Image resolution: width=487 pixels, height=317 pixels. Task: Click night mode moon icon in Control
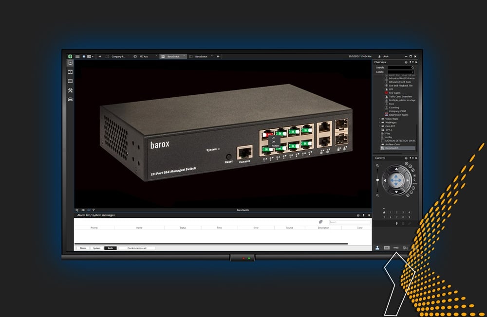point(414,179)
